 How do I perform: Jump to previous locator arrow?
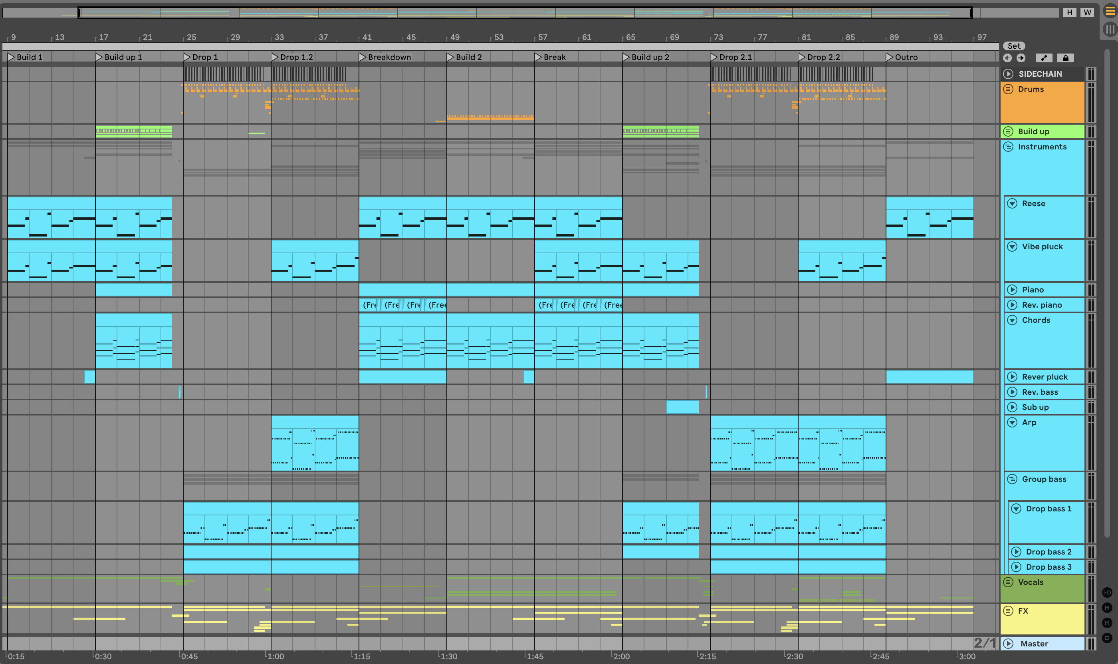point(1007,58)
